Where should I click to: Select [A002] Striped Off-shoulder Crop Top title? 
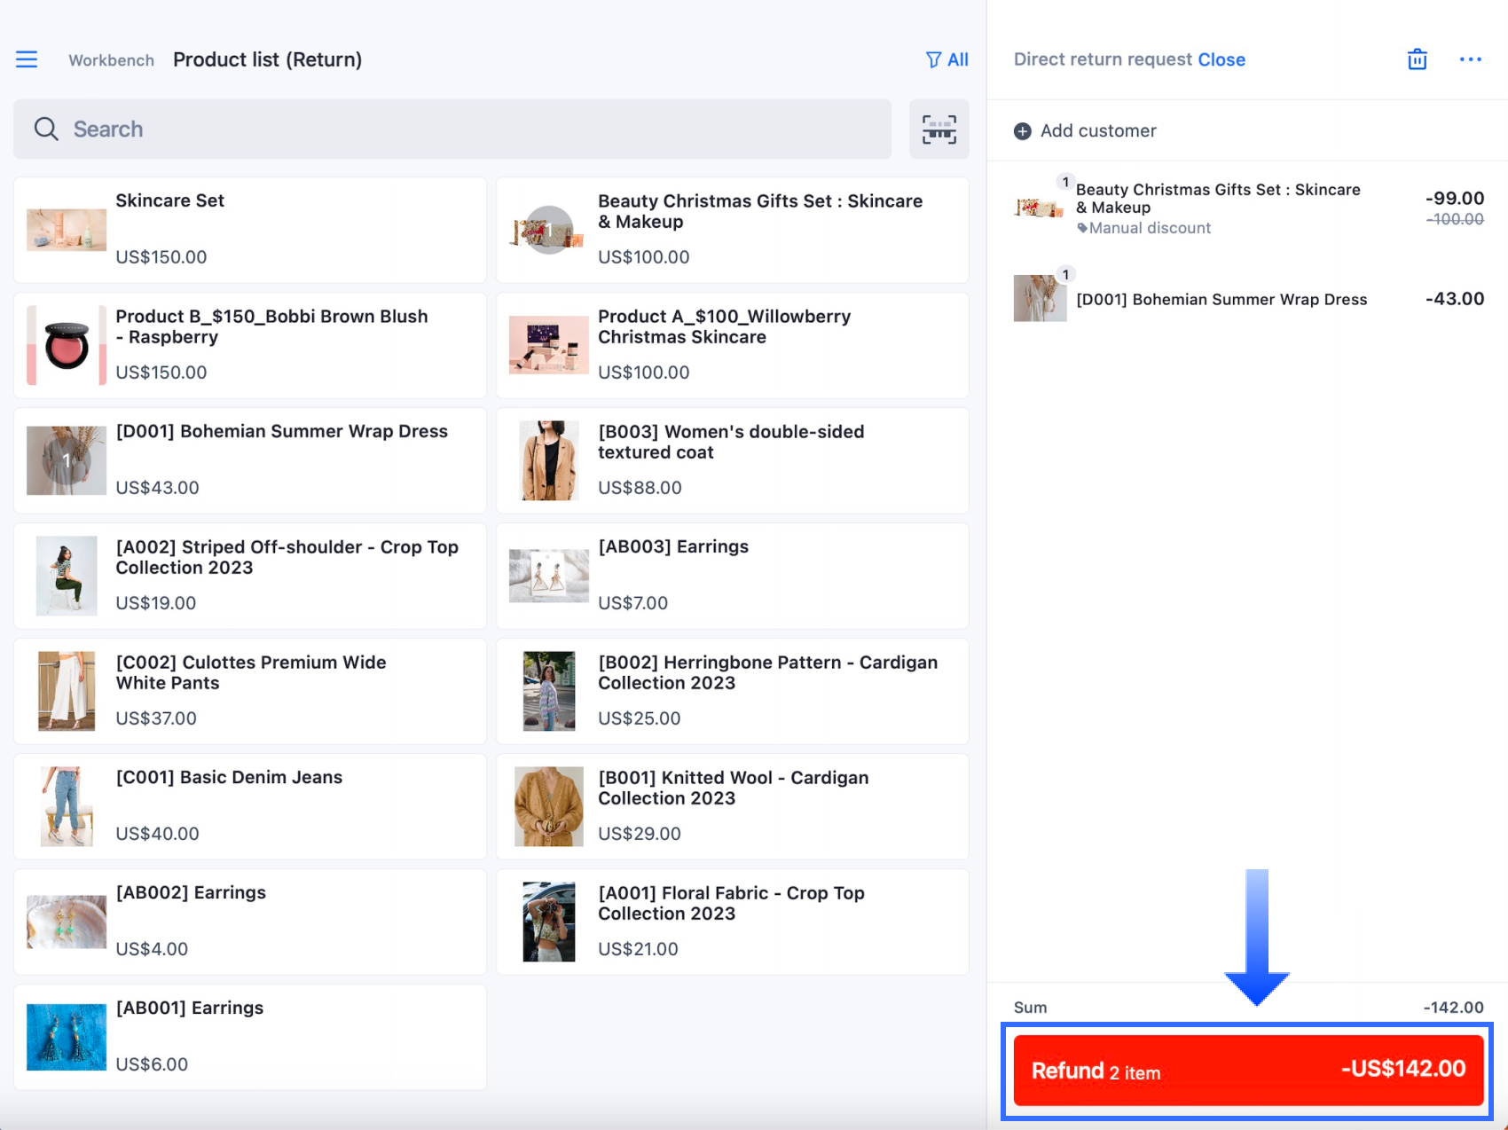click(x=287, y=557)
